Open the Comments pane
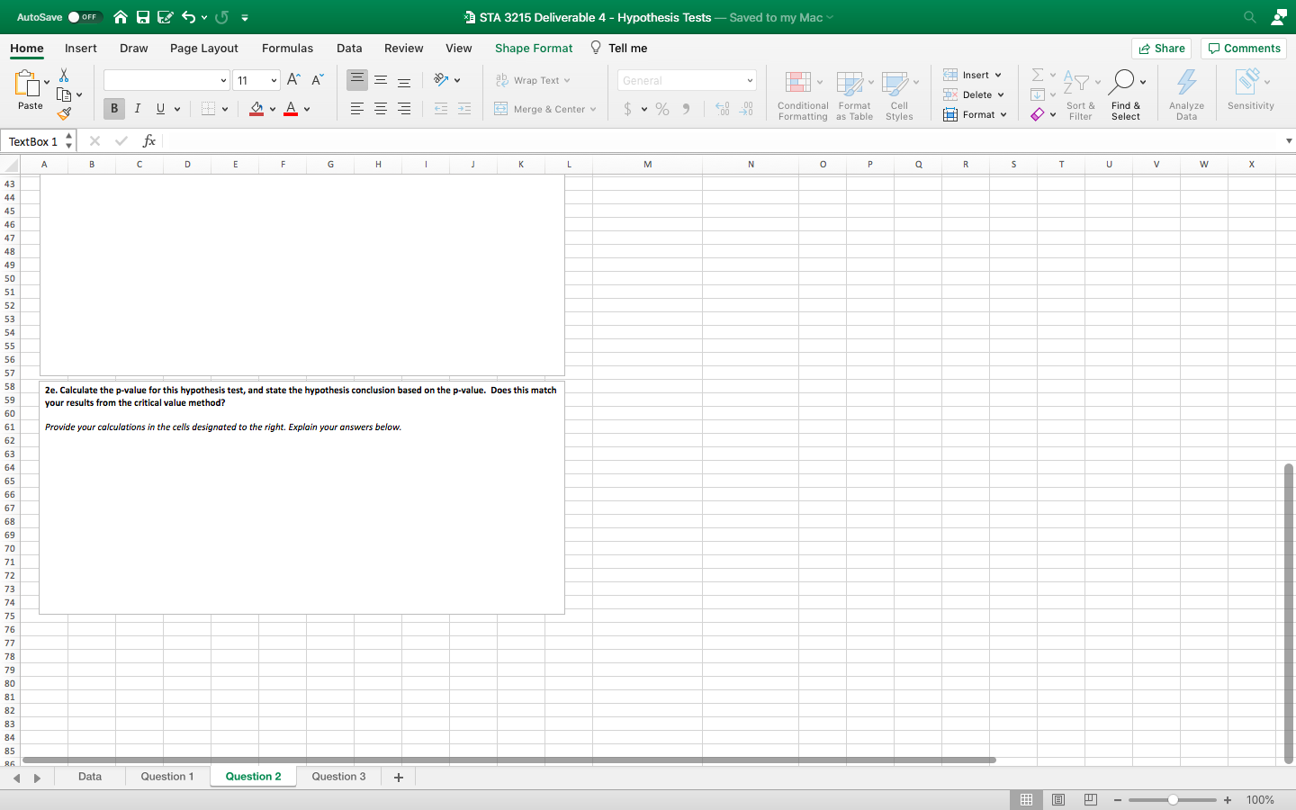Viewport: 1296px width, 810px height. pyautogui.click(x=1244, y=49)
